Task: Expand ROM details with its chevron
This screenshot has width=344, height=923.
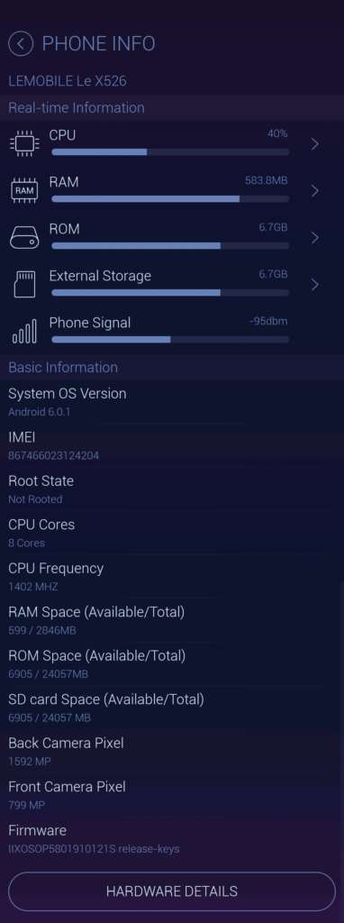Action: (315, 238)
